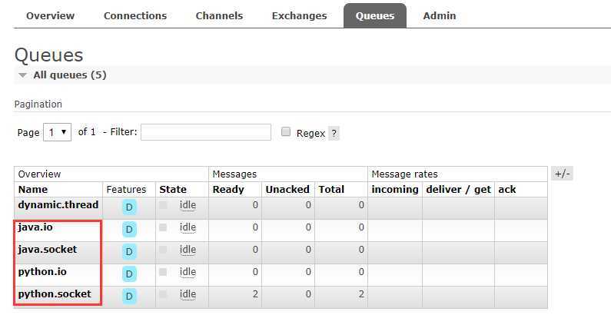Click the state indicator square for python.socket

click(163, 295)
